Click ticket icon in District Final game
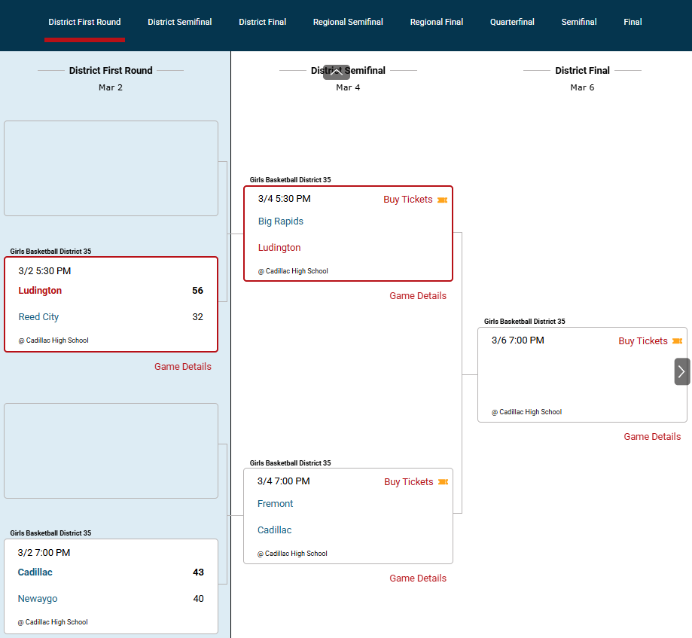The height and width of the screenshot is (638, 692). [677, 341]
